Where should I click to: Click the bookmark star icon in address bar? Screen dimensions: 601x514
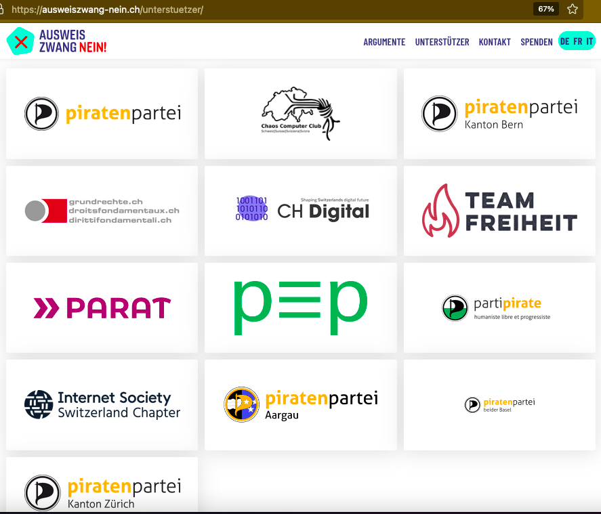coord(573,9)
